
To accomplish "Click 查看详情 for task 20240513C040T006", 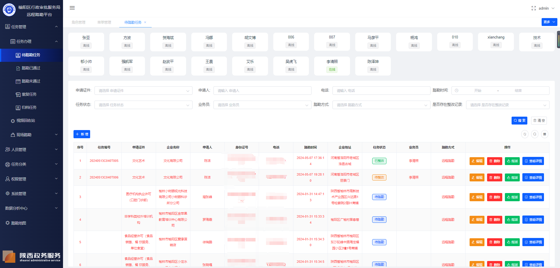I will (x=533, y=178).
